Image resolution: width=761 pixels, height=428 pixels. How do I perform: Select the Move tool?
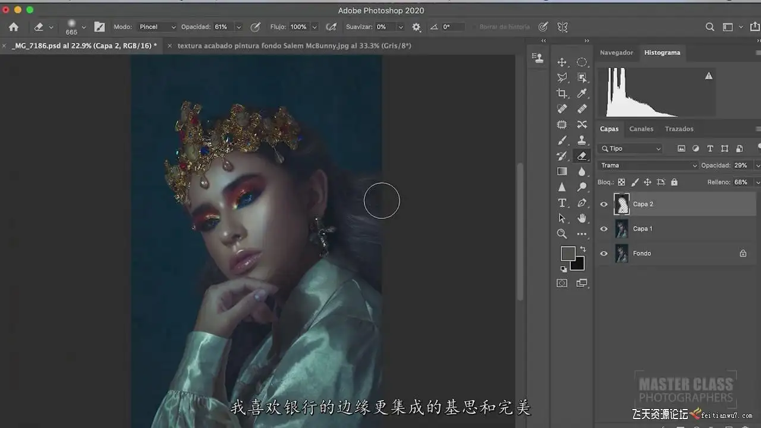coord(562,62)
